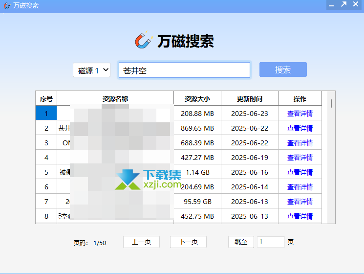Click the results table vertical scrollbar thumb
Viewport: 364px width, 274px height.
click(331, 103)
